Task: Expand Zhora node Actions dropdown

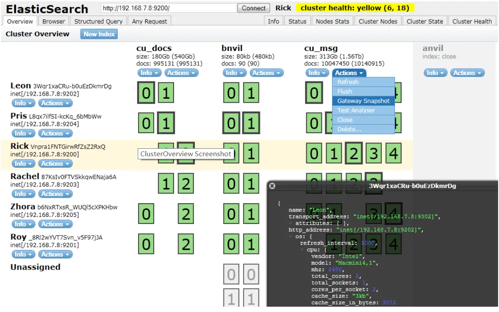Action: (x=55, y=224)
